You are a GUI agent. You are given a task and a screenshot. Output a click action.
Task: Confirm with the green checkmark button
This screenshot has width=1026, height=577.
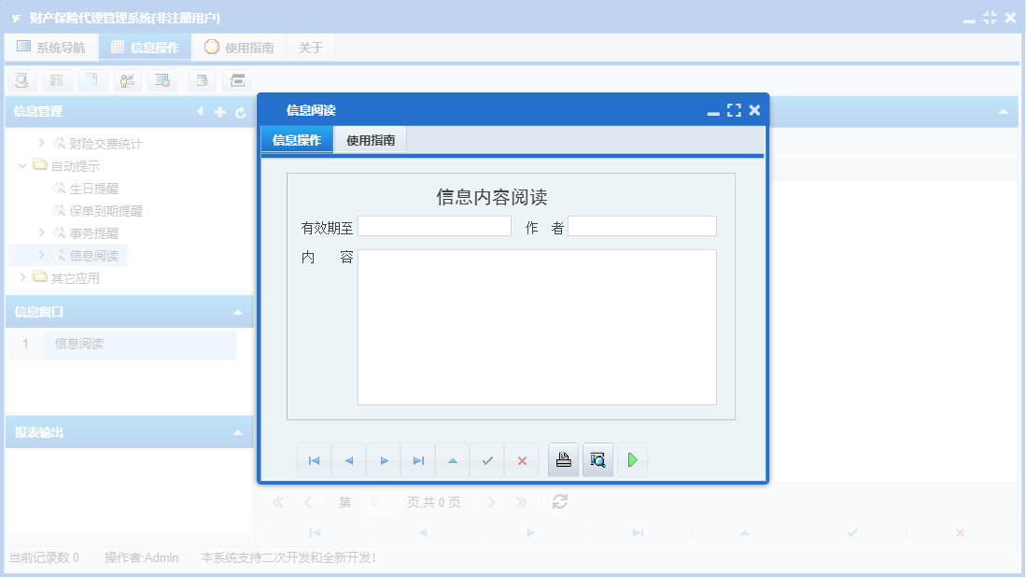(486, 459)
